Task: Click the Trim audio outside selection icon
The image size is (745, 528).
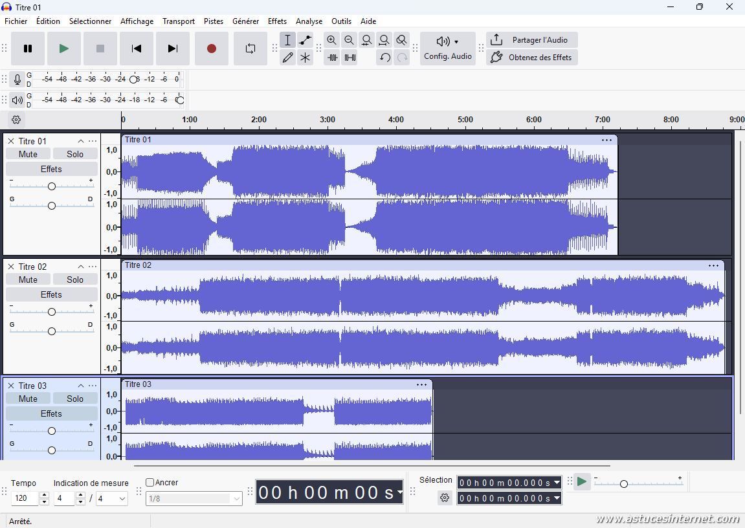Action: point(332,58)
